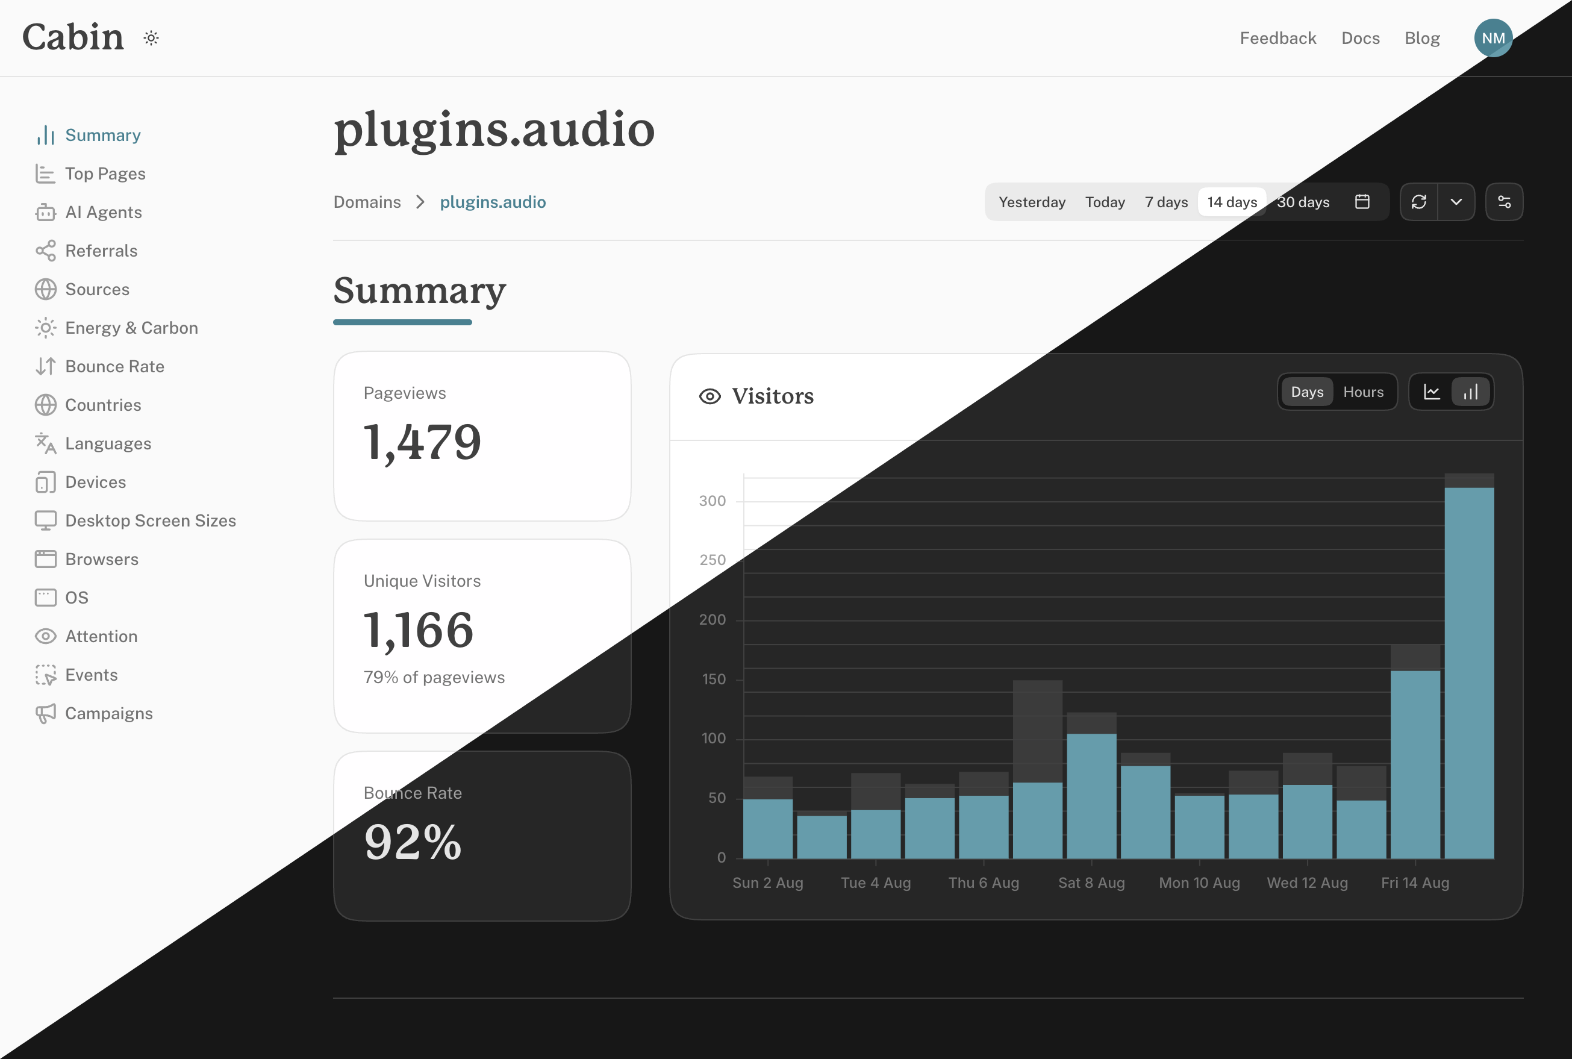Click the Sun 2 Aug chart bar
Viewport: 1572px width, 1059px height.
768,829
